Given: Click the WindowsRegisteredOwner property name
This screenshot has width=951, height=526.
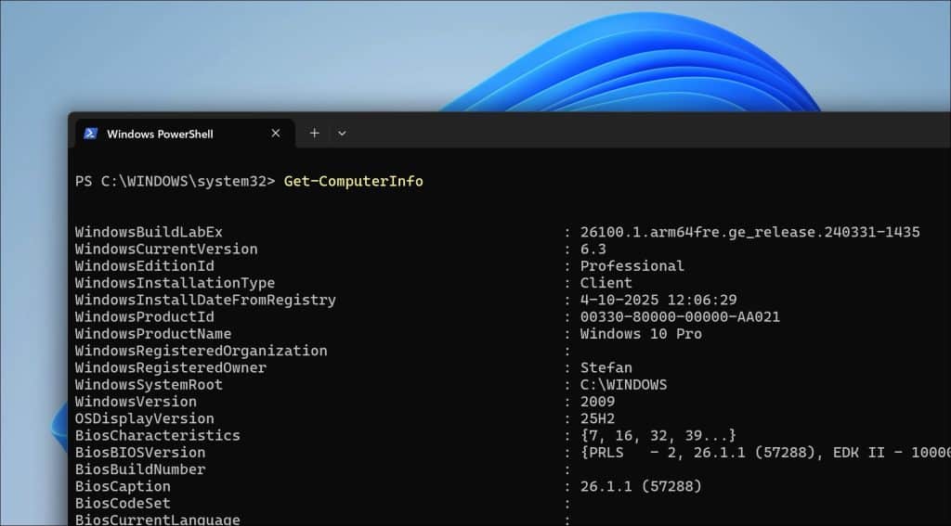Looking at the screenshot, I should (171, 368).
